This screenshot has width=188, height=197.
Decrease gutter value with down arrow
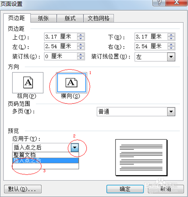pos(81,58)
